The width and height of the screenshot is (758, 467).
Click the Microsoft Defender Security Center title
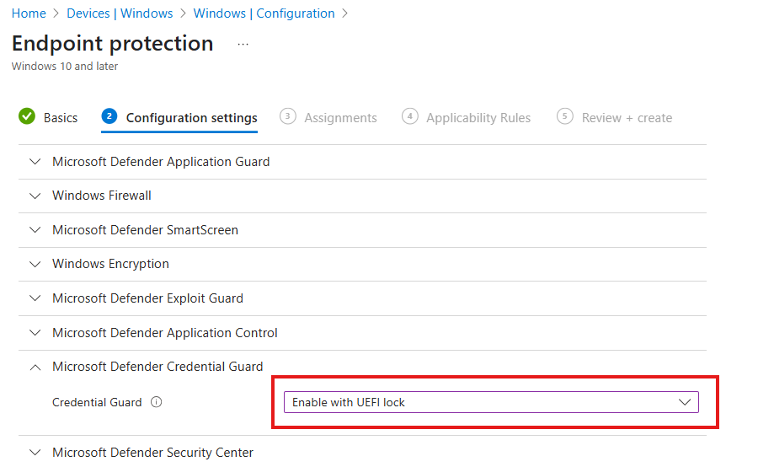tap(152, 453)
